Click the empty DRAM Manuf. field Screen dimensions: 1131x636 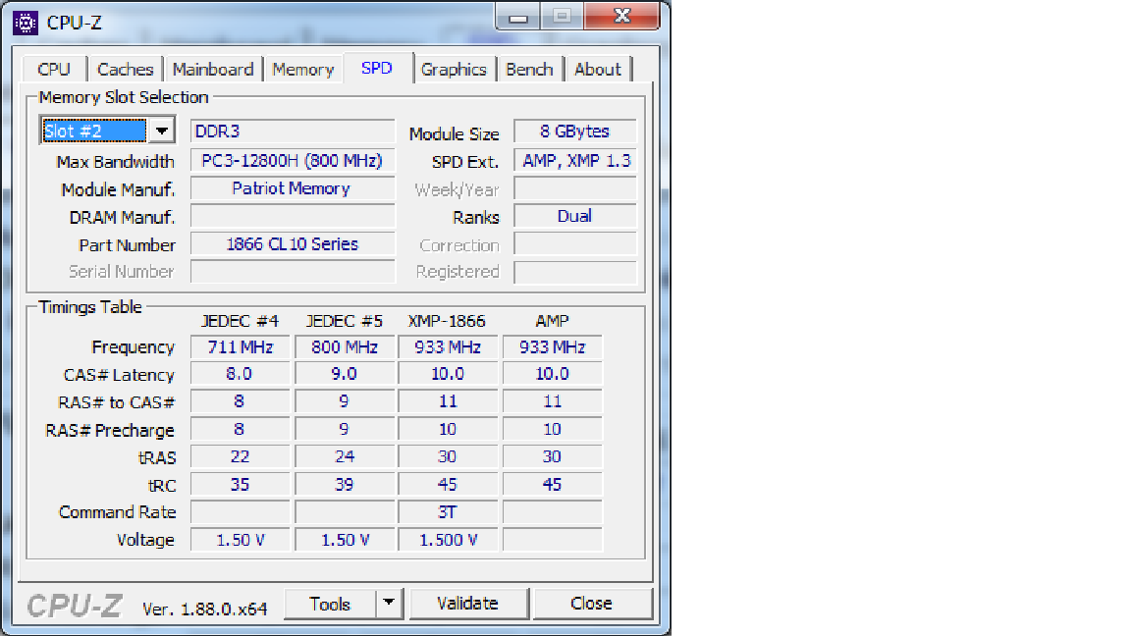(x=293, y=216)
